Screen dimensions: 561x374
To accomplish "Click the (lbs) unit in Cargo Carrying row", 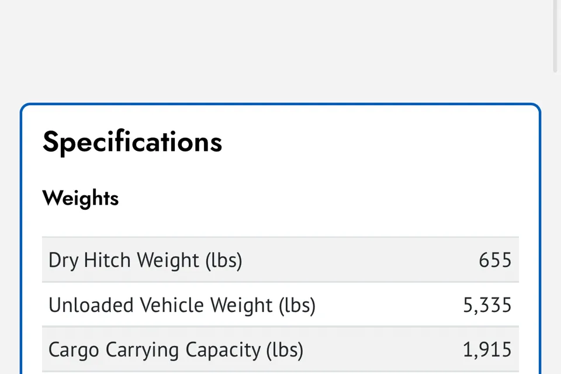I will pos(285,350).
